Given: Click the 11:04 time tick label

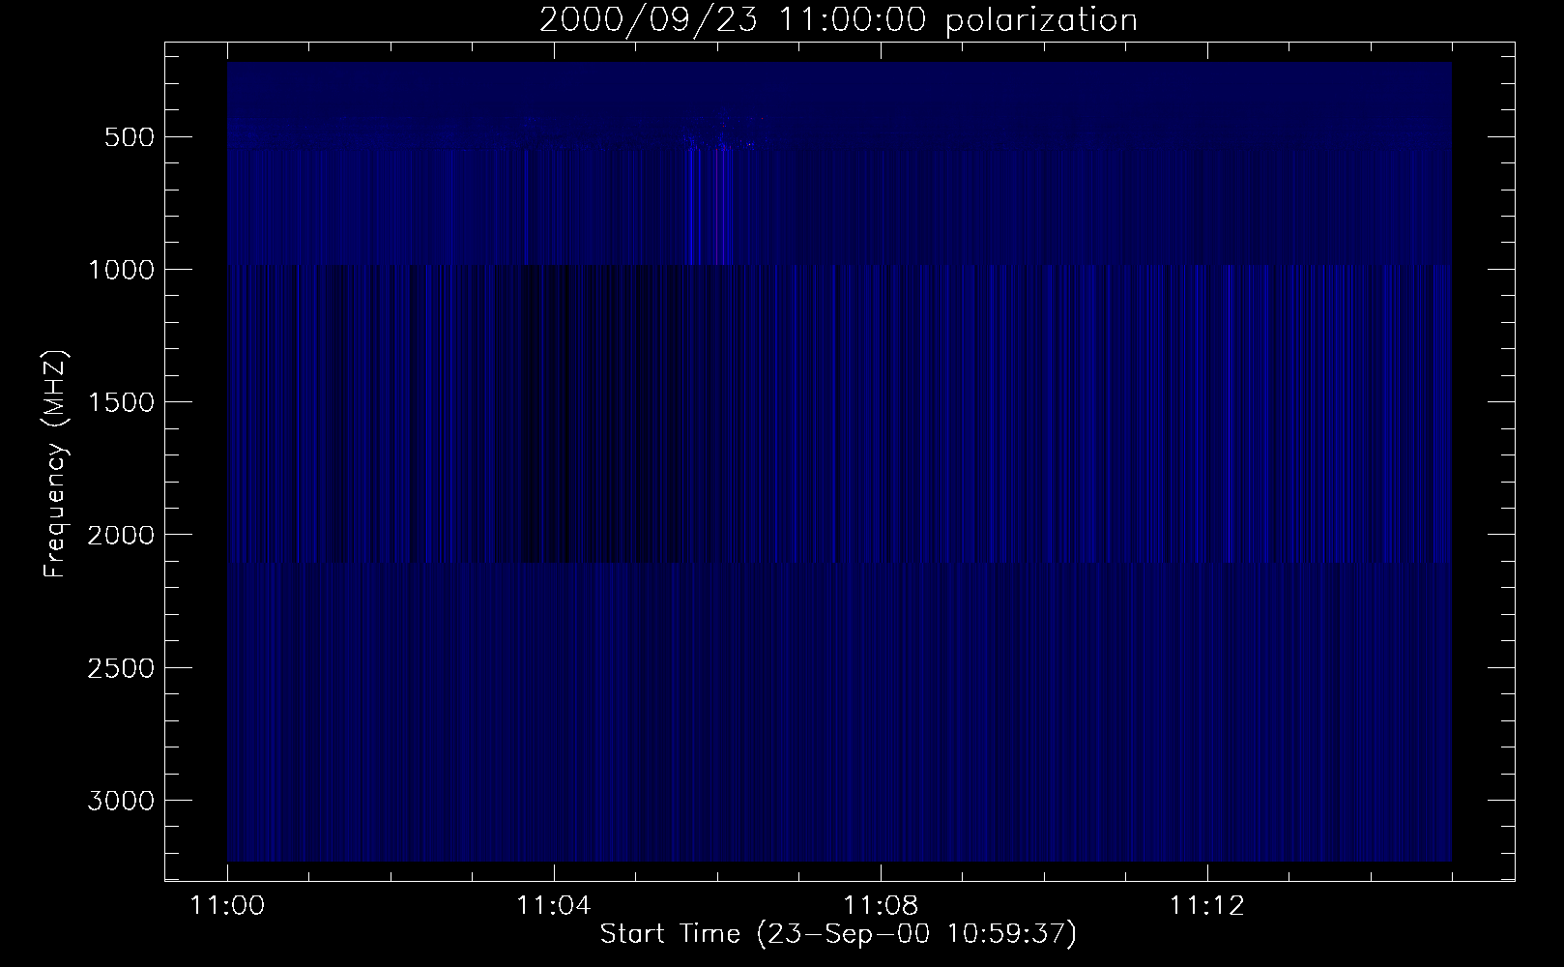Looking at the screenshot, I should click(553, 906).
